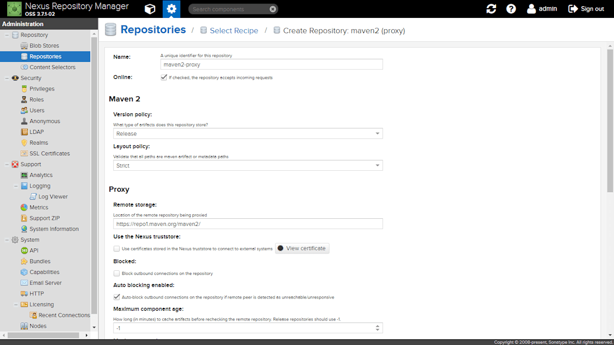Open the admin user menu
Image resolution: width=614 pixels, height=345 pixels.
tap(542, 9)
